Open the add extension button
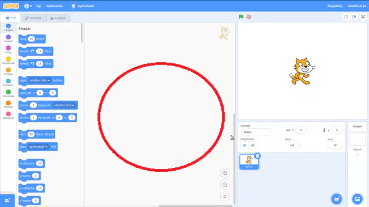369x207 pixels. point(7,201)
